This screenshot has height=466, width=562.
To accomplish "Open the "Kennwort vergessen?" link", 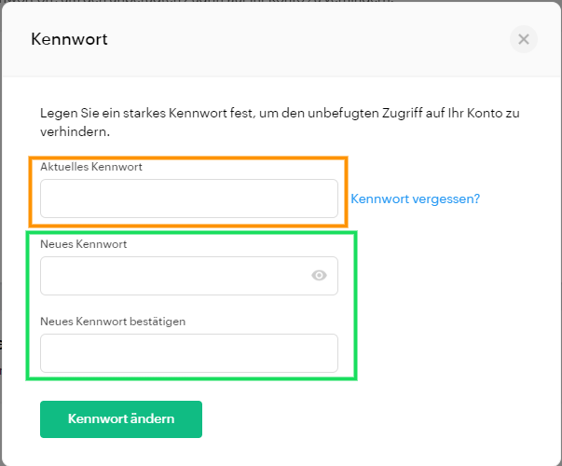I will tap(415, 199).
